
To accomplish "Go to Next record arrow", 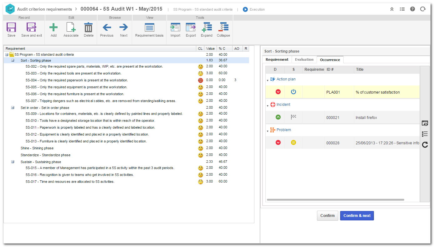I will (124, 28).
